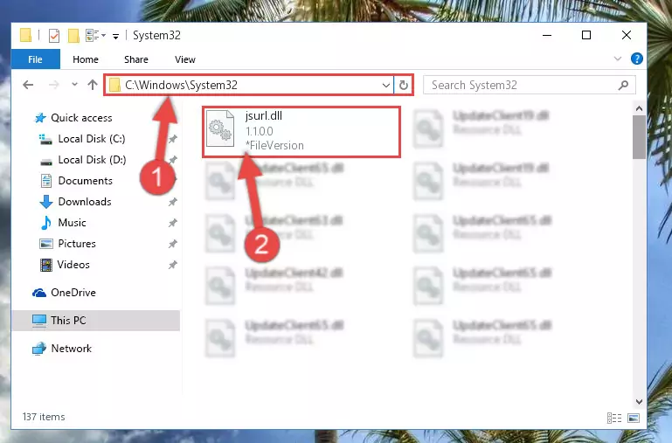Open Documents in navigation pane
The width and height of the screenshot is (672, 443).
(x=86, y=181)
